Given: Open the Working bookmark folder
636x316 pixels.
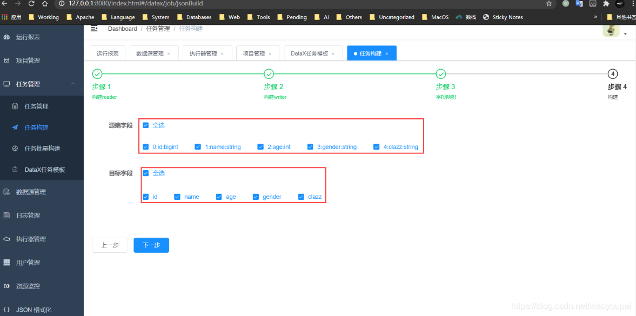Looking at the screenshot, I should [x=43, y=17].
